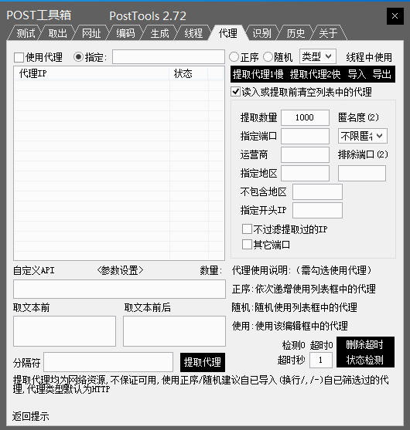Click 导入 to import proxies
The height and width of the screenshot is (430, 410).
tap(357, 74)
